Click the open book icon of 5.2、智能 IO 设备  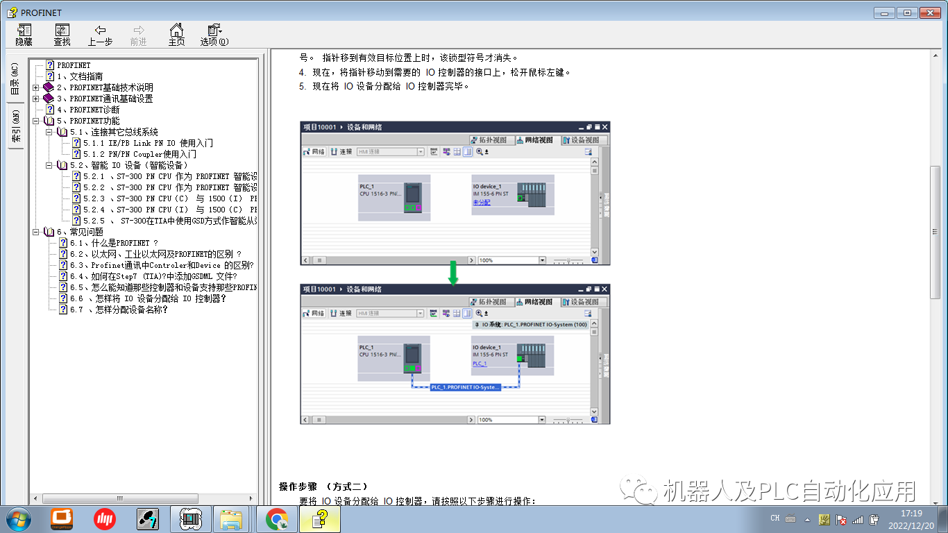[62, 165]
